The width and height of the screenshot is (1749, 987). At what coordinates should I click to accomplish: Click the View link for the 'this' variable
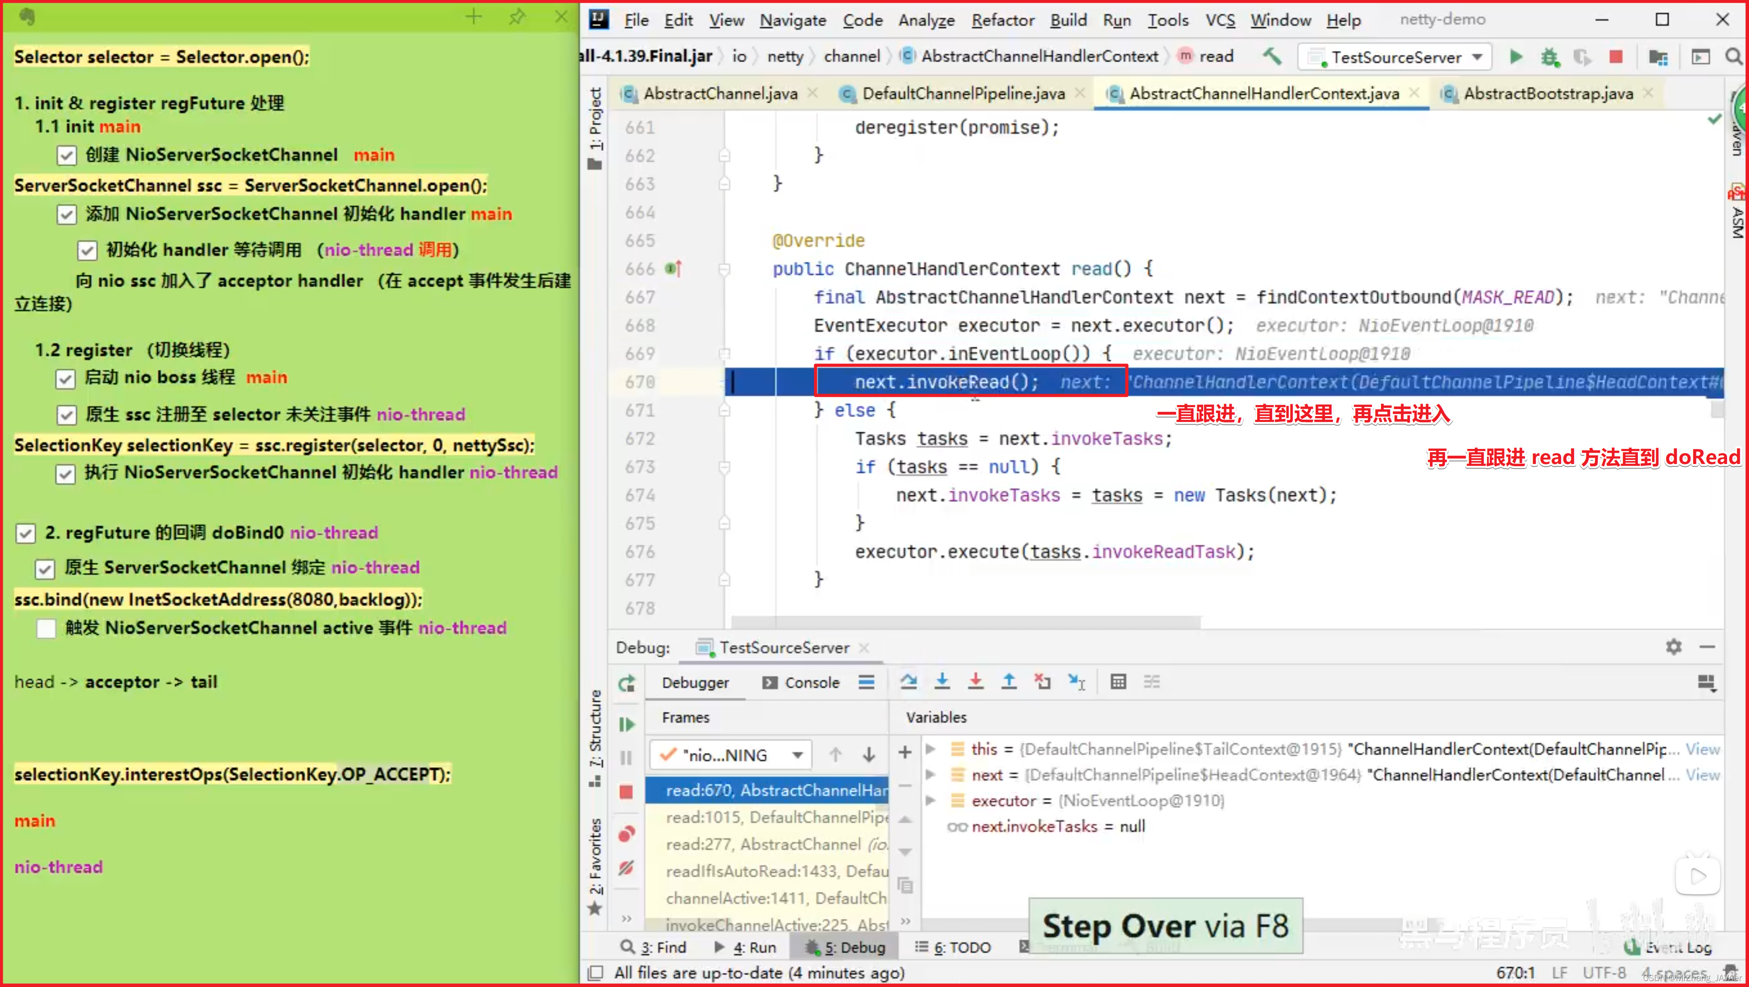1703,749
